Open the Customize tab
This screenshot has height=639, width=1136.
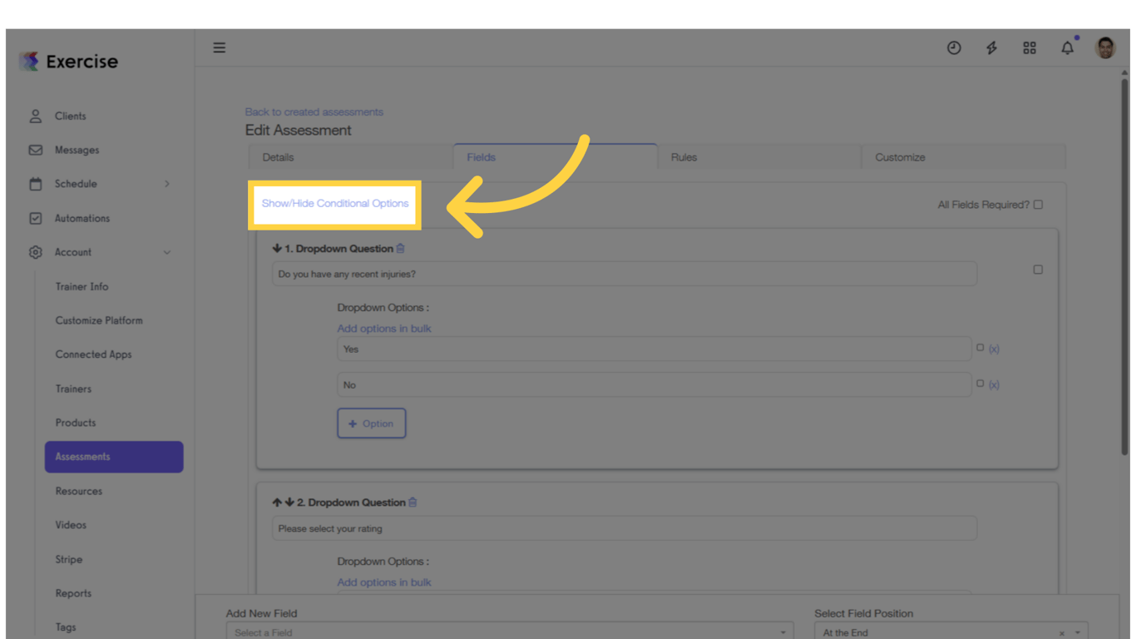tap(899, 156)
